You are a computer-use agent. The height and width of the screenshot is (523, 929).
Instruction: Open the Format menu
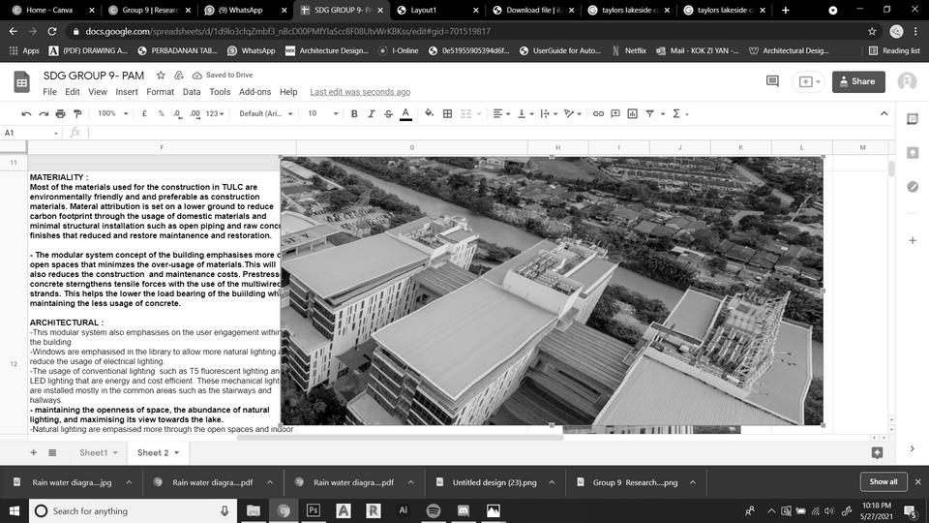pos(160,92)
